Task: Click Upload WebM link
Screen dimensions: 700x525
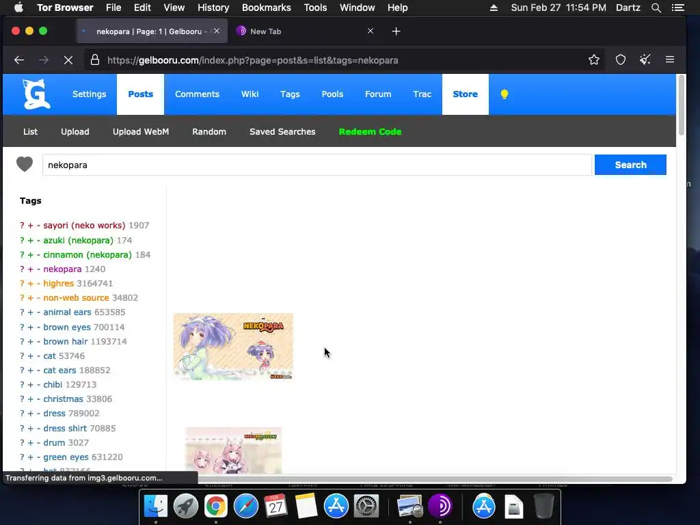Action: [x=141, y=132]
